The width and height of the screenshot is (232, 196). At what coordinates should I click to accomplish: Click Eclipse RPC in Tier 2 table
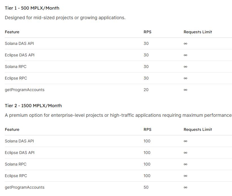[x=16, y=176]
